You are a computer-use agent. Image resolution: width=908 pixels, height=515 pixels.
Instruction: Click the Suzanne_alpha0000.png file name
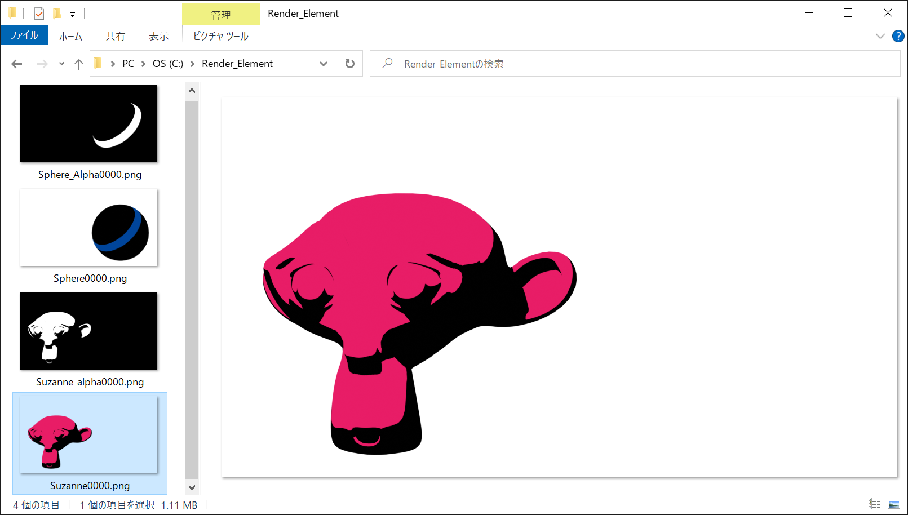coord(90,382)
